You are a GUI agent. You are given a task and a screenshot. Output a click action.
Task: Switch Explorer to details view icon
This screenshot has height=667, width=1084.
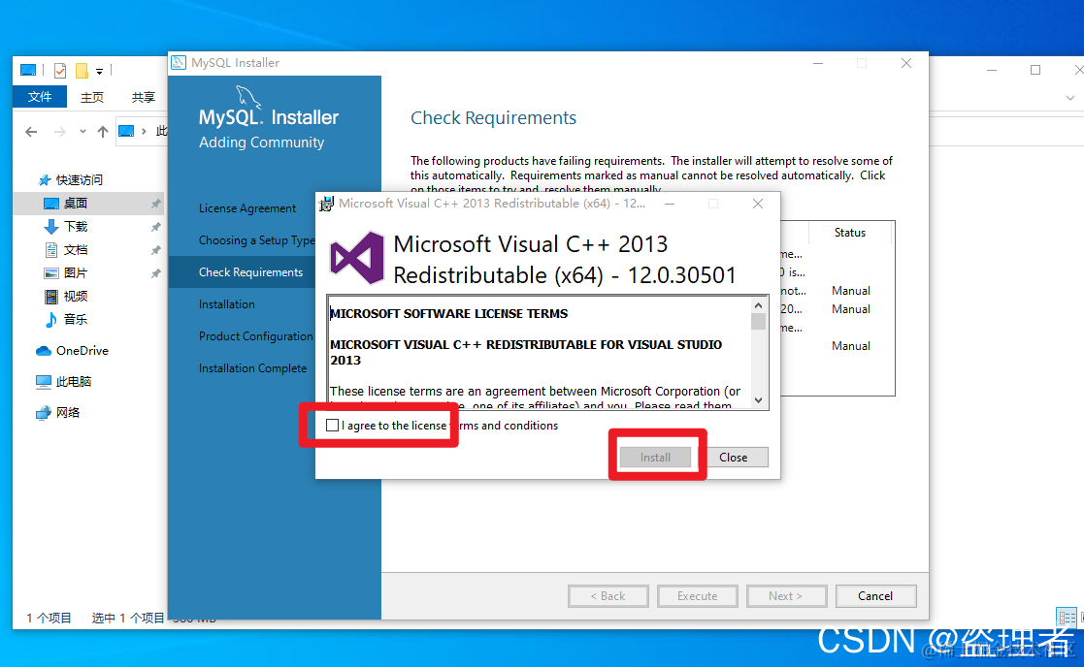coord(1066,617)
